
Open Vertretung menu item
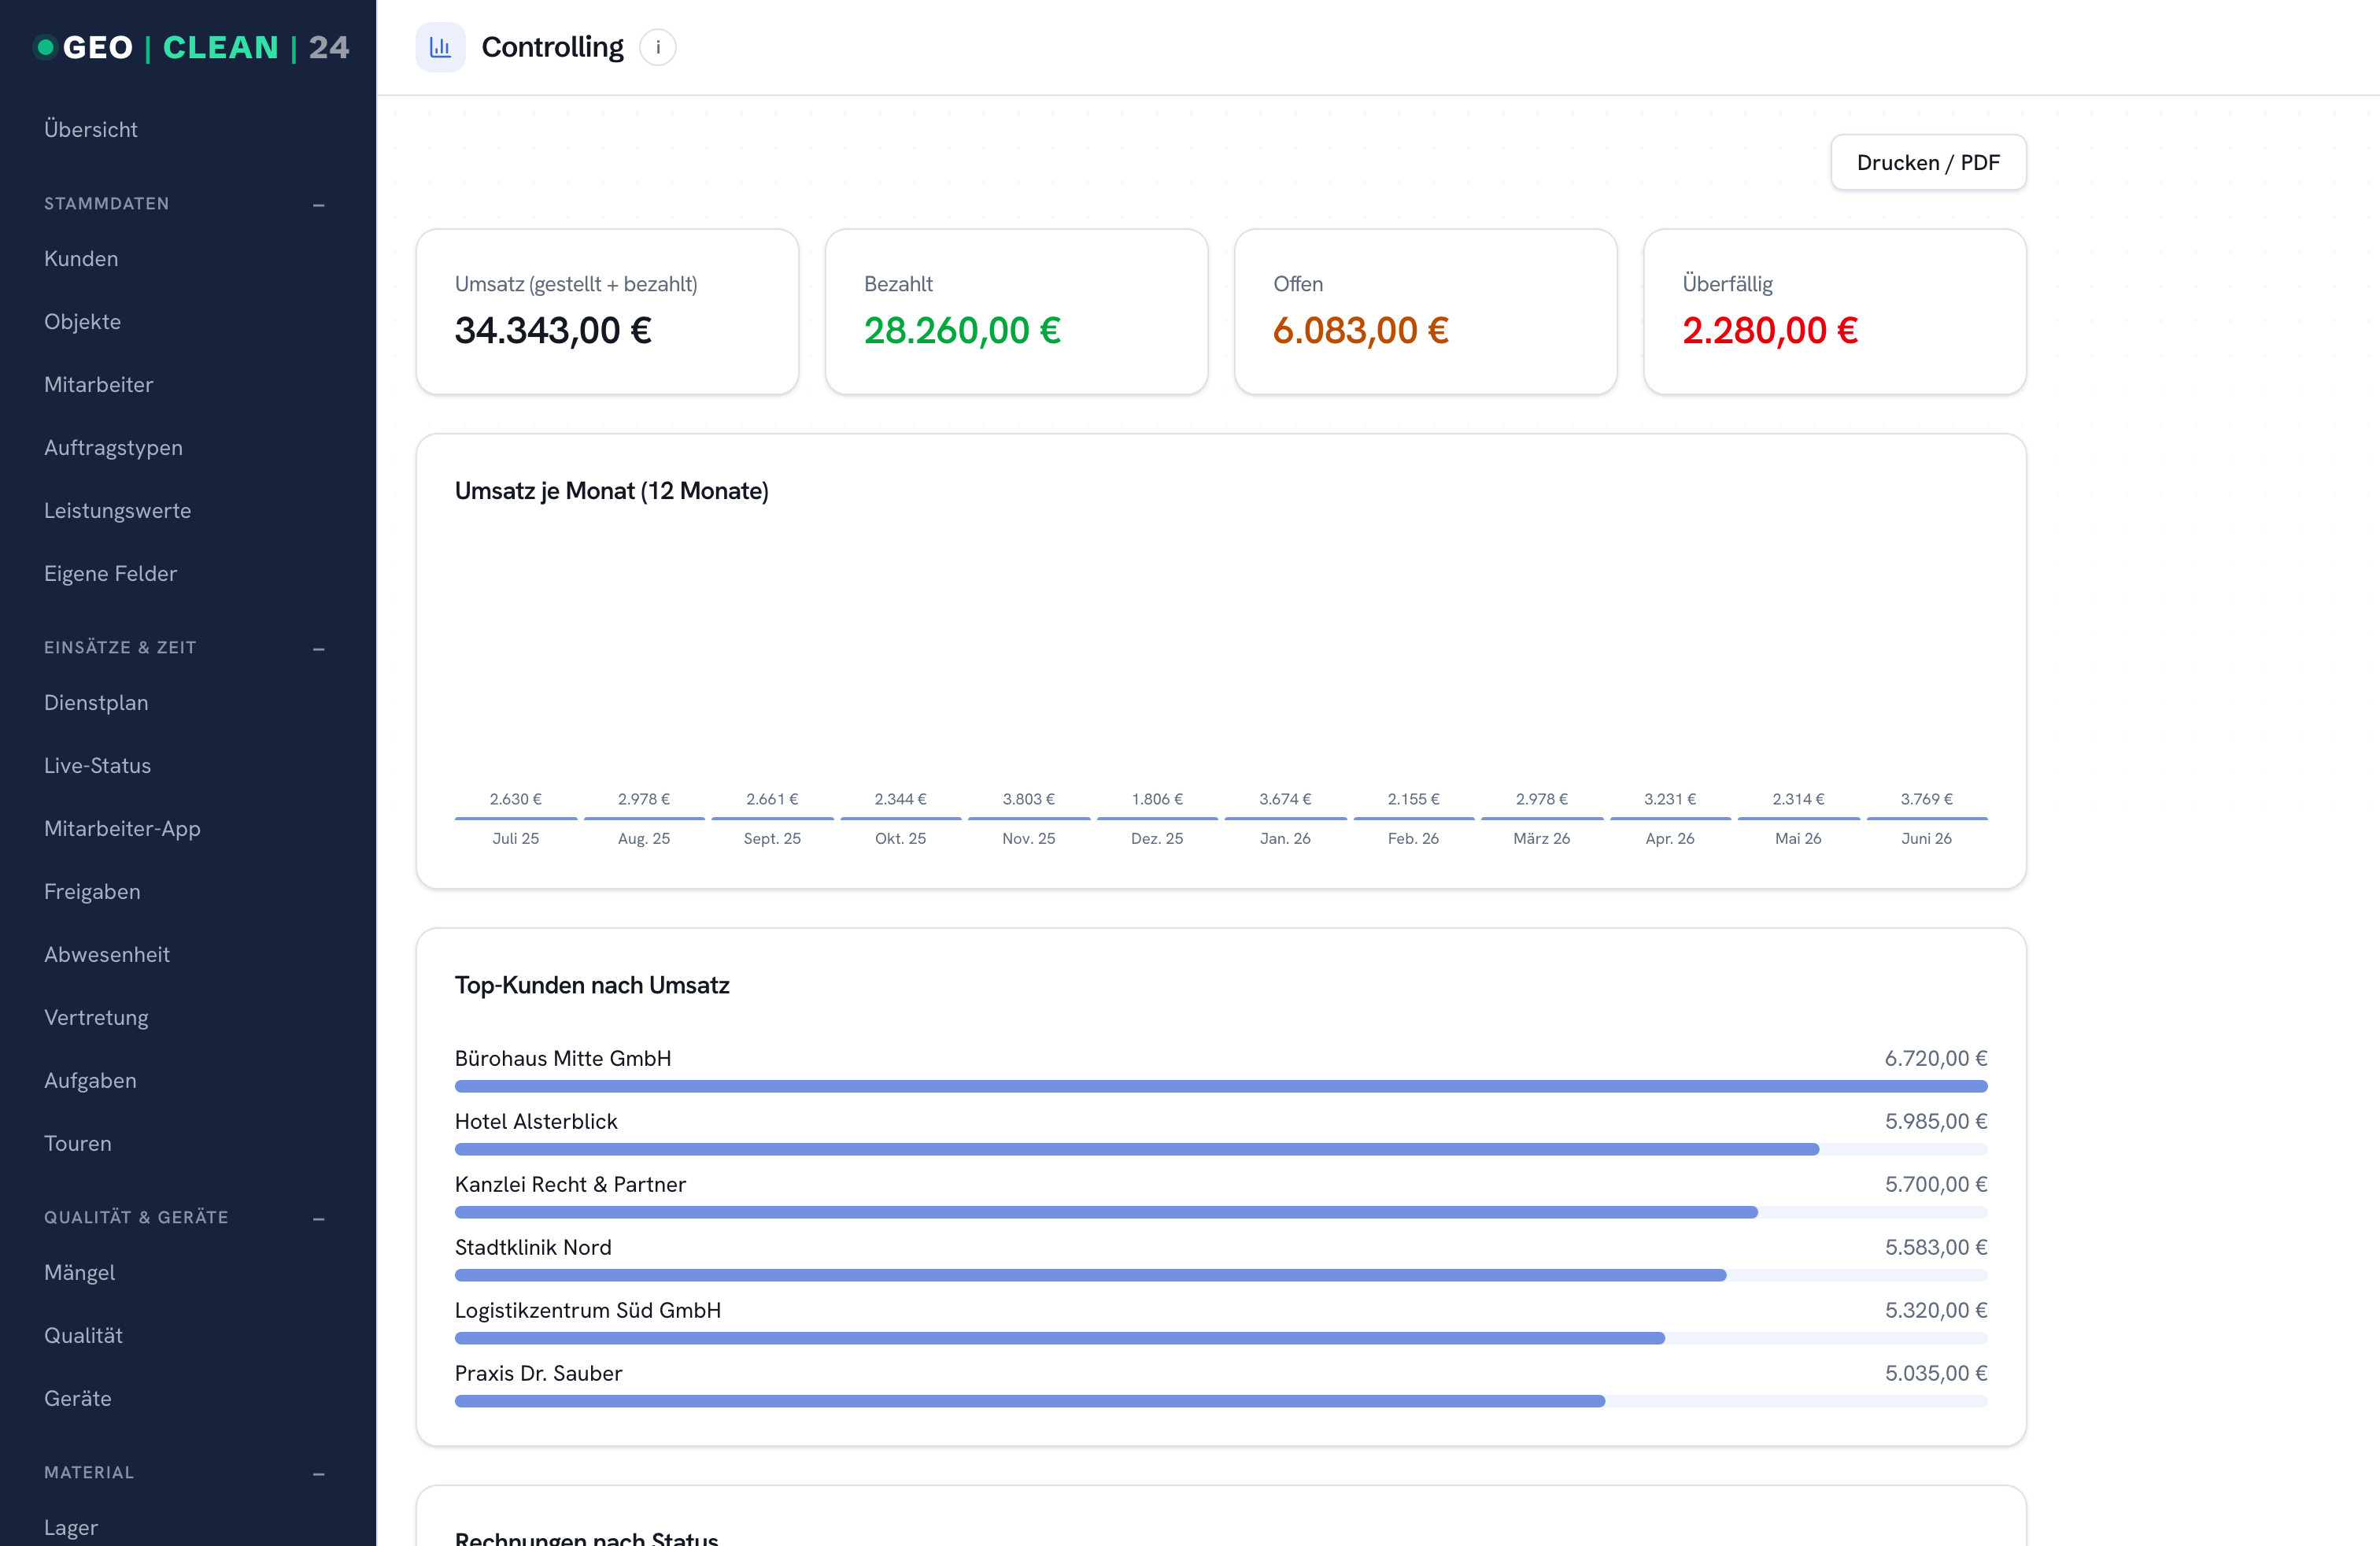tap(96, 1017)
